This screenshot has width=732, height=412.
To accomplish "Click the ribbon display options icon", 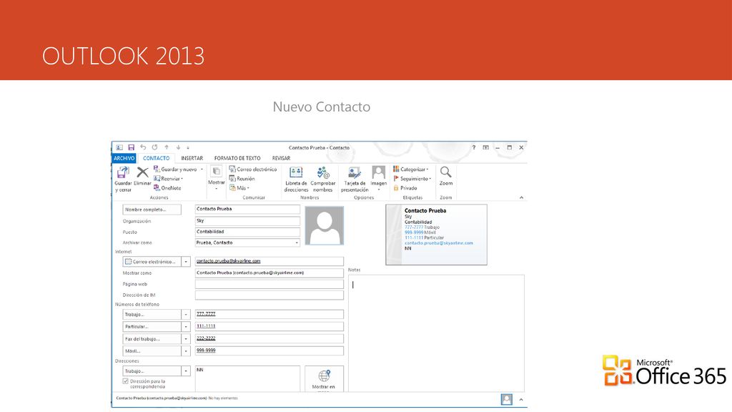I will (485, 147).
